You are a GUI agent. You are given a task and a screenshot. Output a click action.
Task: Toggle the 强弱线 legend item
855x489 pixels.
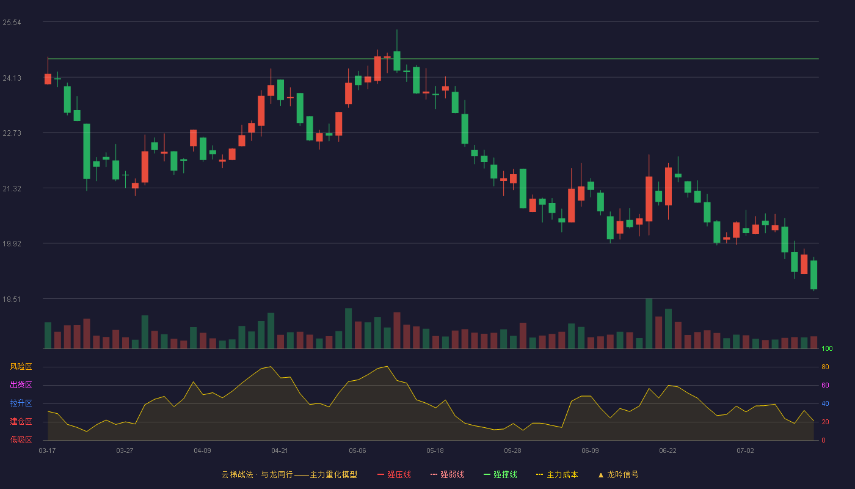point(447,474)
